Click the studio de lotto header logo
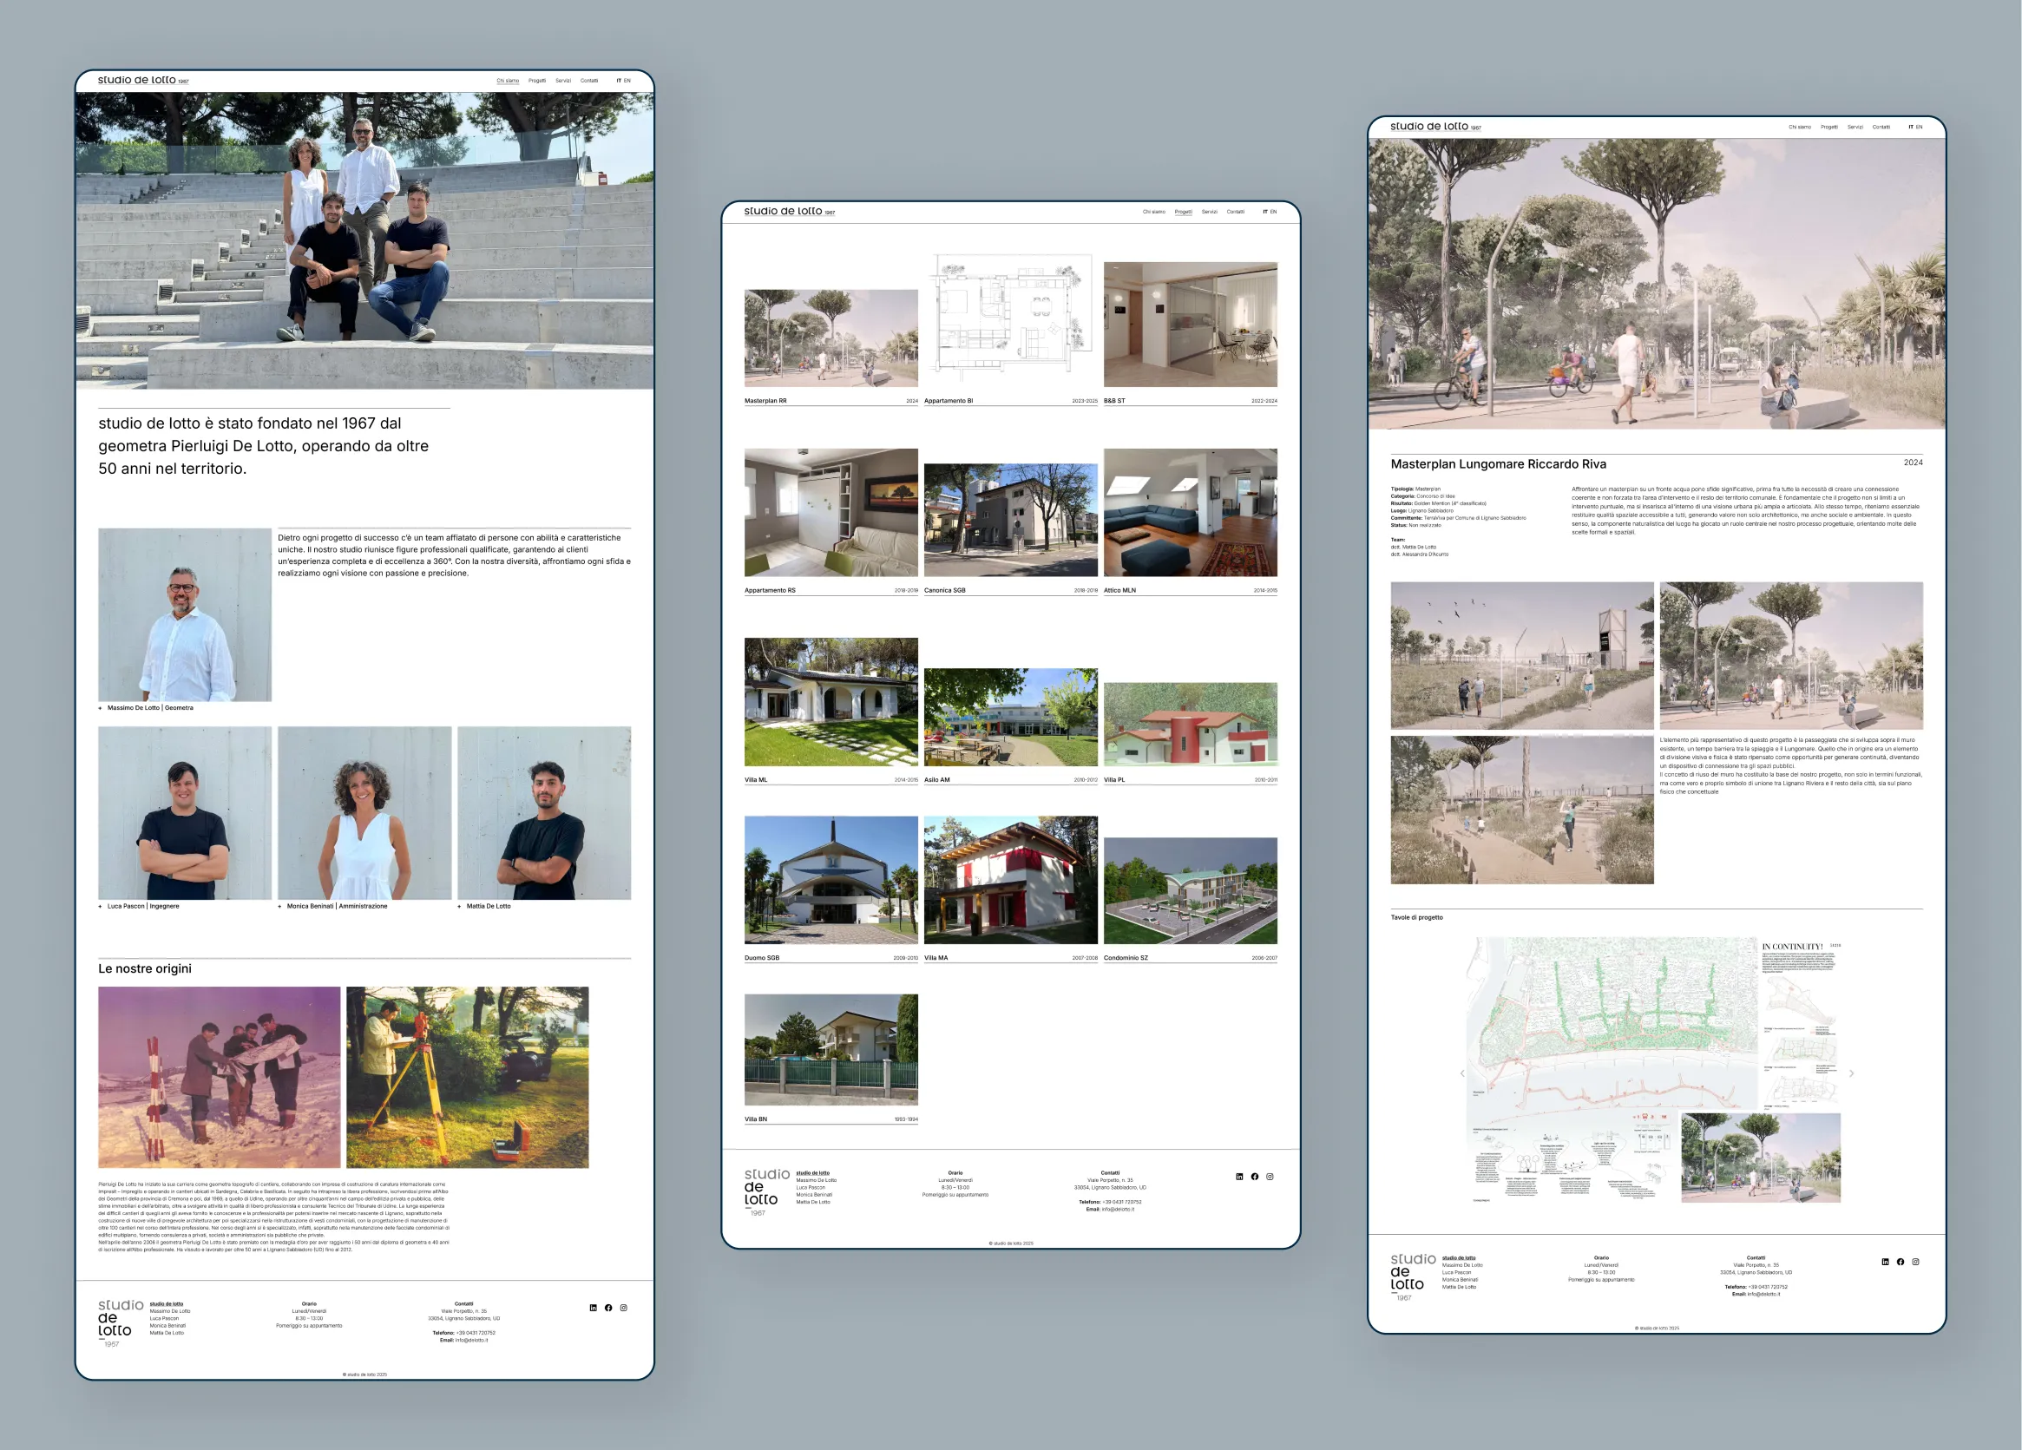Viewport: 2022px width, 1450px height. pos(142,80)
